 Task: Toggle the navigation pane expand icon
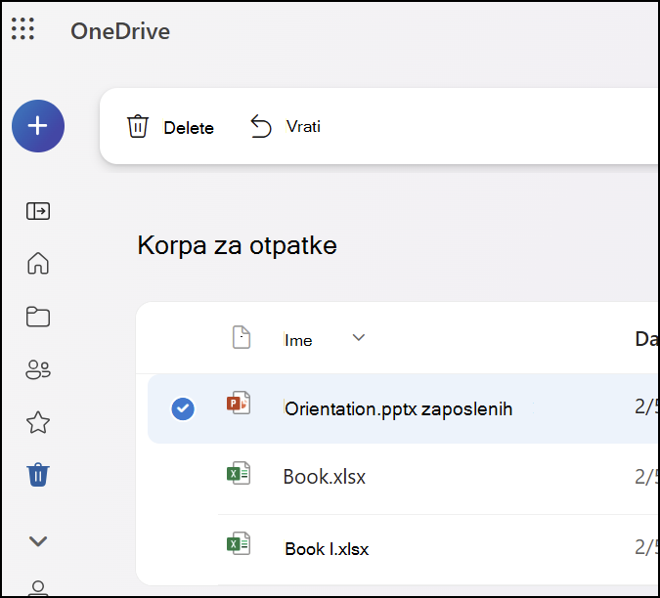(38, 211)
